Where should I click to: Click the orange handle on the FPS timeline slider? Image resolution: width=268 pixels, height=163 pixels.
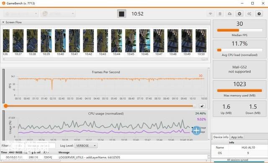(x=6, y=106)
